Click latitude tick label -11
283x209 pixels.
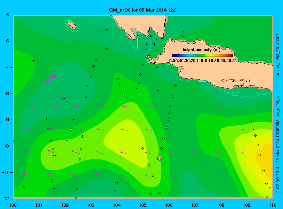pos(5,172)
